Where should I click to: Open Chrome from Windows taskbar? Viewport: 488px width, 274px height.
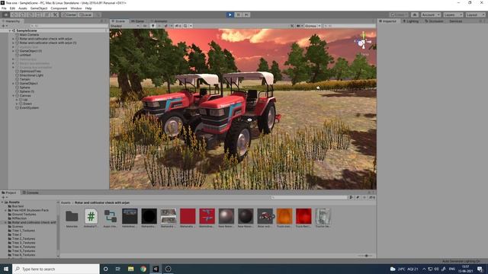[143, 269]
